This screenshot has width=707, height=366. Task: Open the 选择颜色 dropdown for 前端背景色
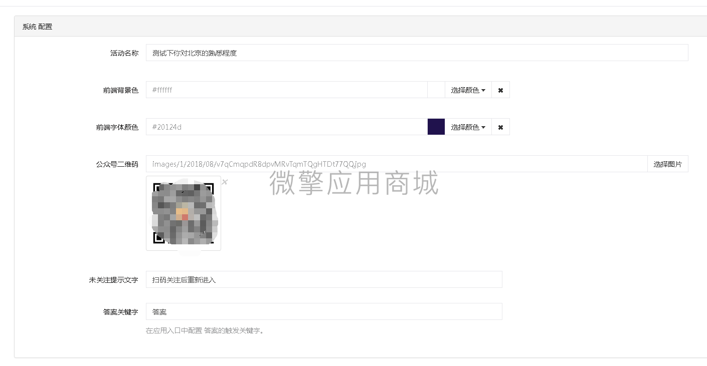(468, 90)
